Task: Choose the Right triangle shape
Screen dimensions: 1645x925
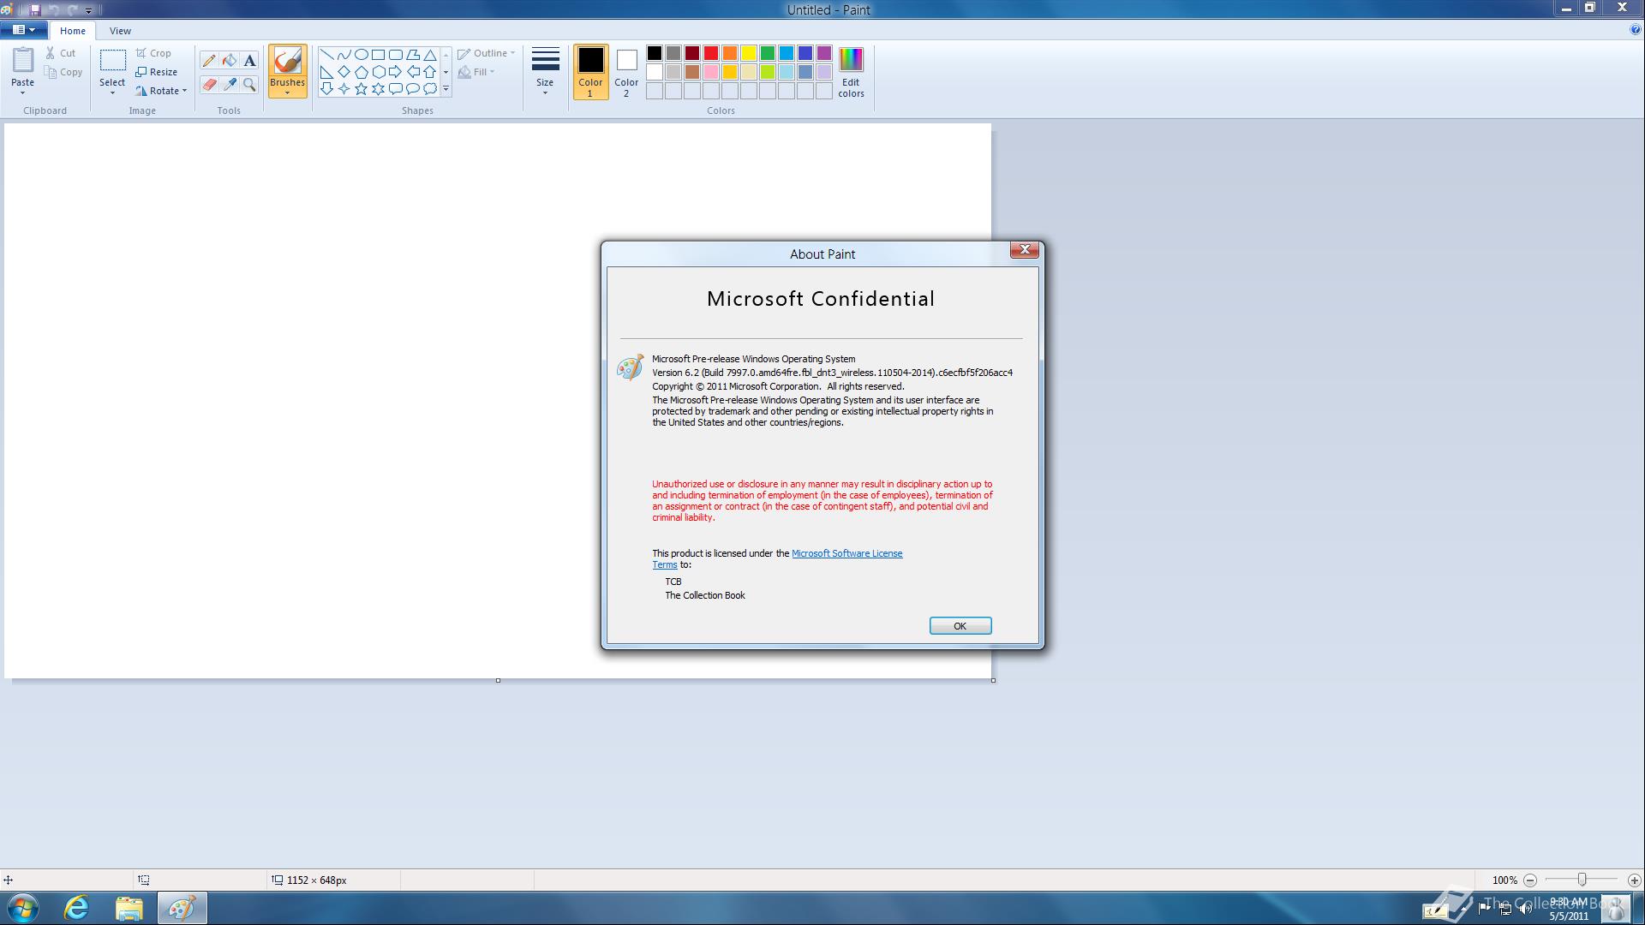Action: click(327, 72)
